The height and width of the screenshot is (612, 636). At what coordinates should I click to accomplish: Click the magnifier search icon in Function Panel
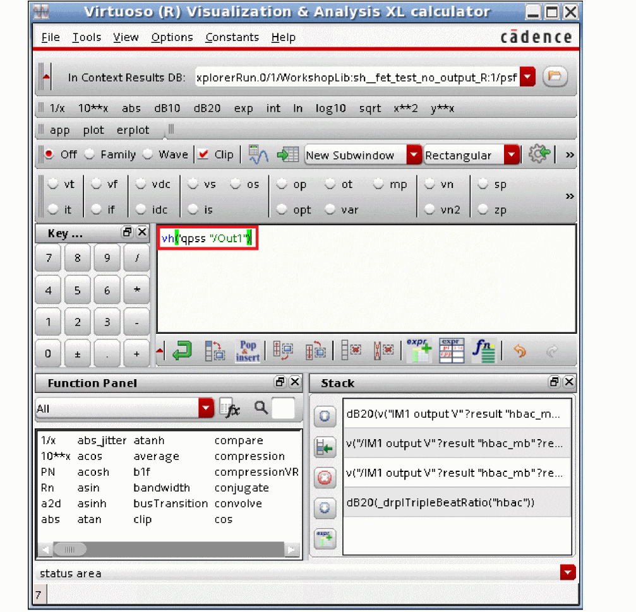[261, 408]
